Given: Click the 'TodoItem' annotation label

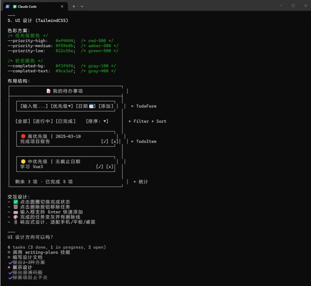Looking at the screenshot, I should click(x=146, y=141).
